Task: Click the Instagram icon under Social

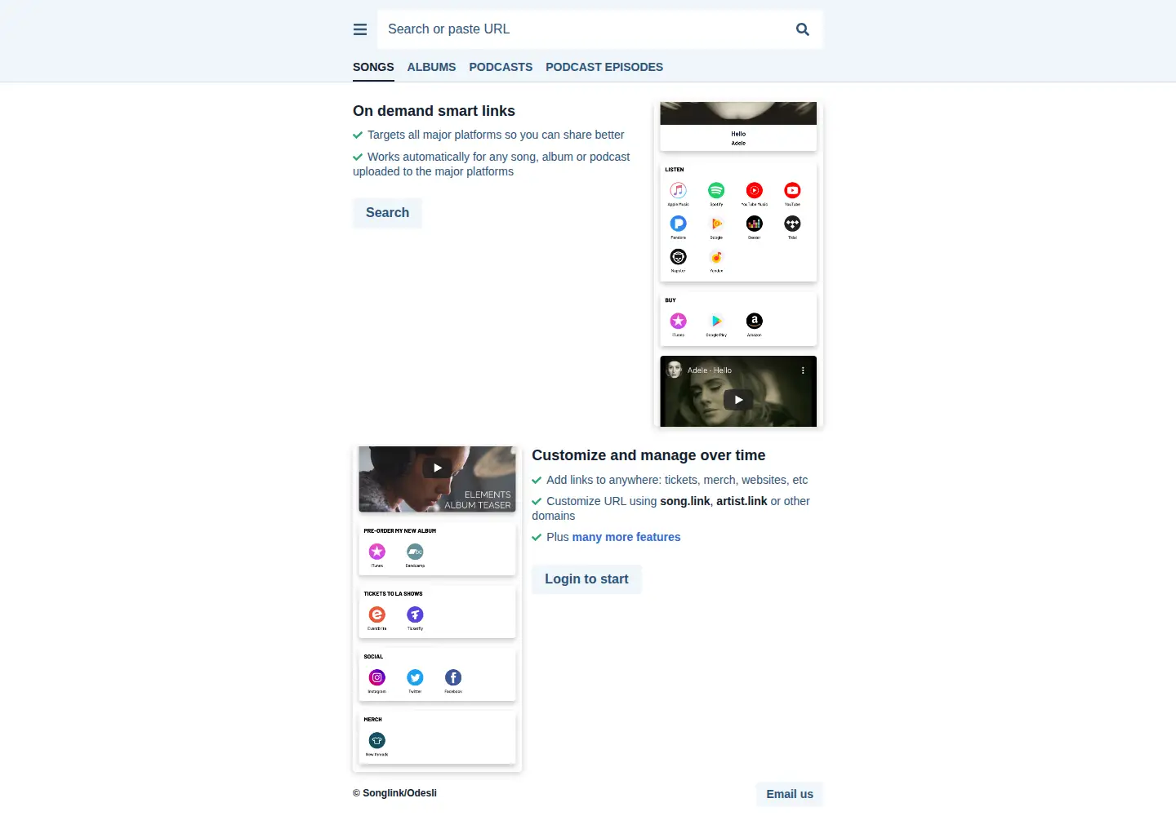Action: pos(376,677)
